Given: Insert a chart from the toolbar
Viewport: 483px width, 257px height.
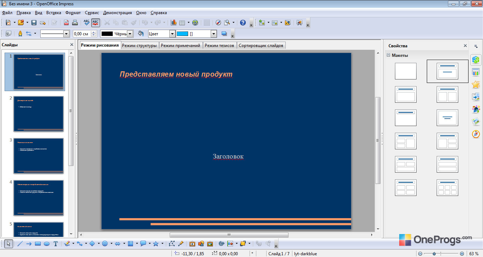Looking at the screenshot, I should (x=174, y=23).
